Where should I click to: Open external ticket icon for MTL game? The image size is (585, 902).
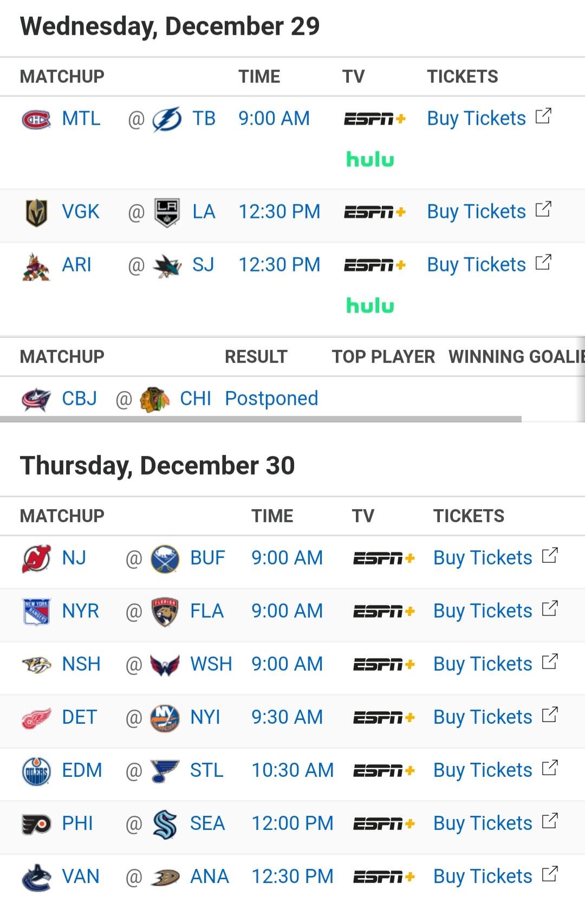pos(543,116)
